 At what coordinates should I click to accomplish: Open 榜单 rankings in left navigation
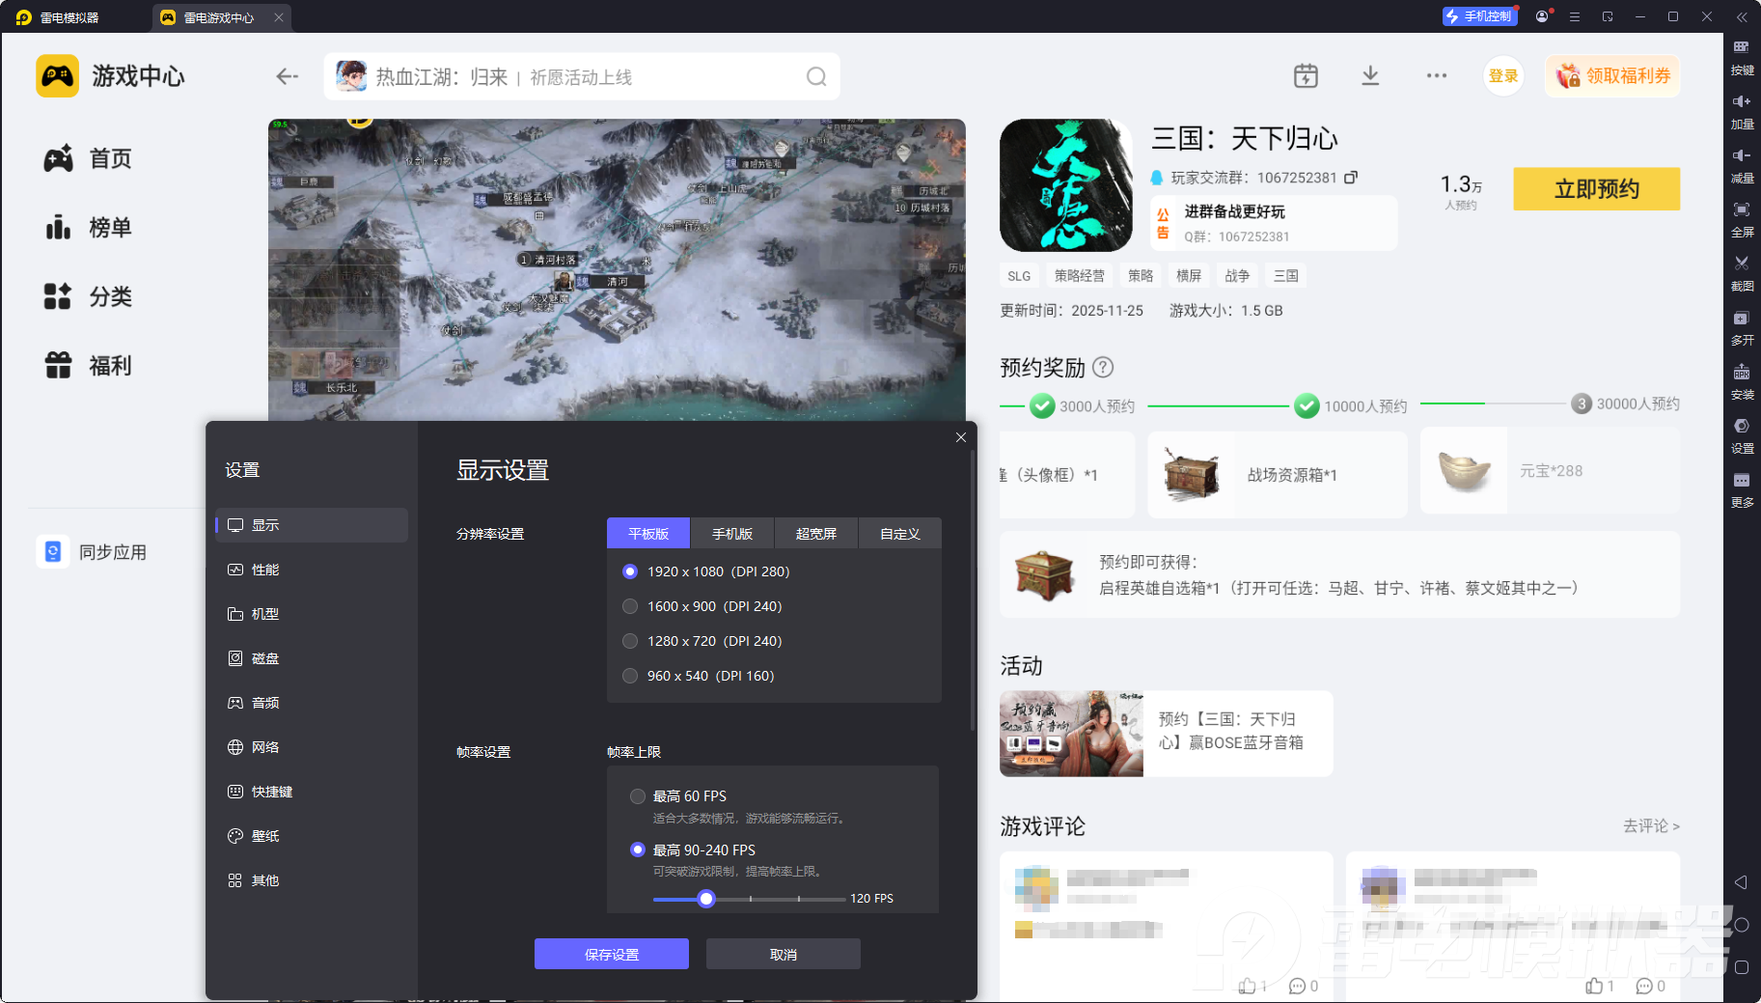point(88,228)
